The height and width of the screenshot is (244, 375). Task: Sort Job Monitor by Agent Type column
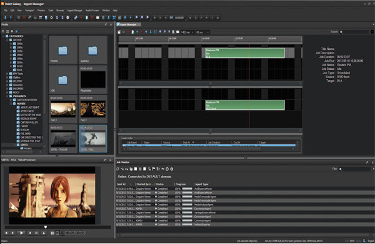point(201,184)
